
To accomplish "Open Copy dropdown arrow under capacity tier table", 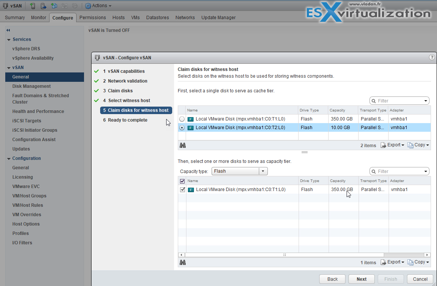I will (x=428, y=262).
